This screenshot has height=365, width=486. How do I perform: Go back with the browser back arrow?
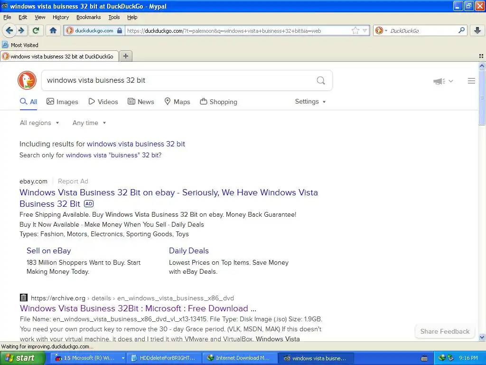coord(9,30)
